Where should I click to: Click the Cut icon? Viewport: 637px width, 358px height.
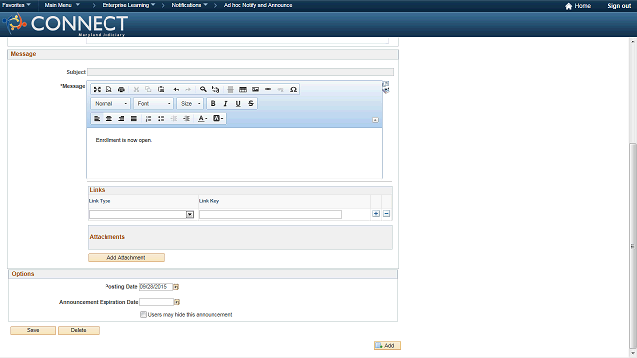[x=136, y=89]
